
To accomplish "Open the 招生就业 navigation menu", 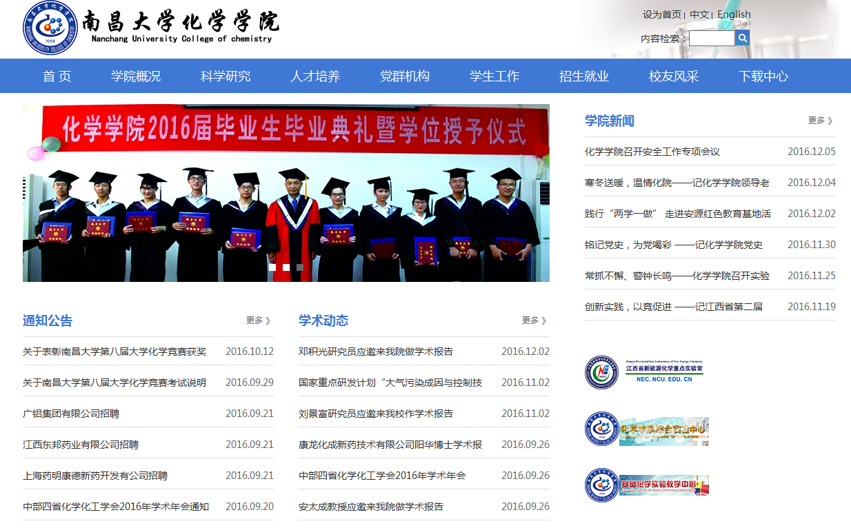I will click(583, 76).
